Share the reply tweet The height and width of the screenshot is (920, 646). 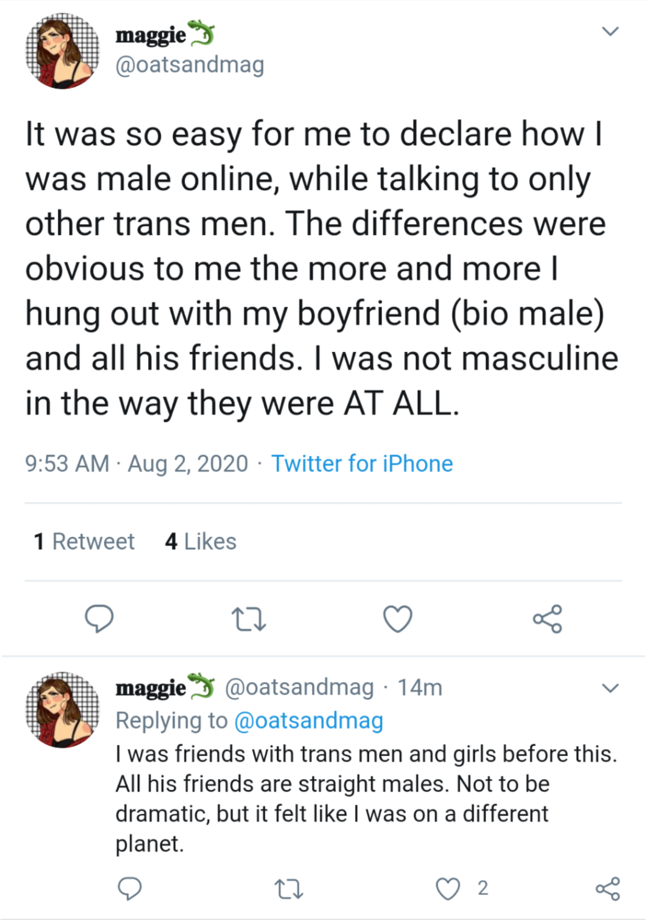[x=607, y=889]
